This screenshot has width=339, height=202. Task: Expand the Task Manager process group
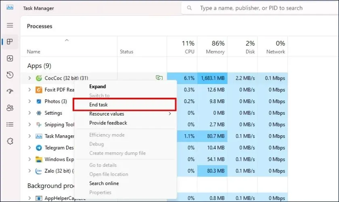pos(29,136)
